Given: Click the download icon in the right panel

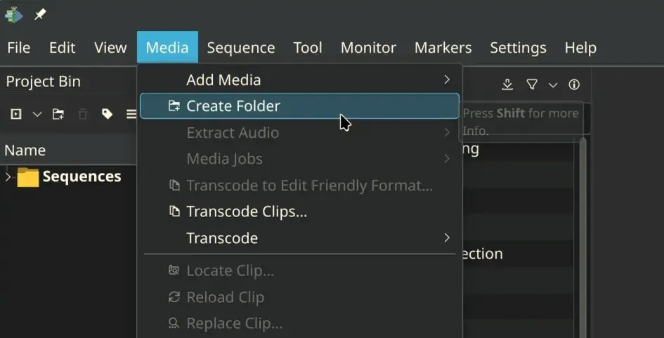Looking at the screenshot, I should [507, 85].
